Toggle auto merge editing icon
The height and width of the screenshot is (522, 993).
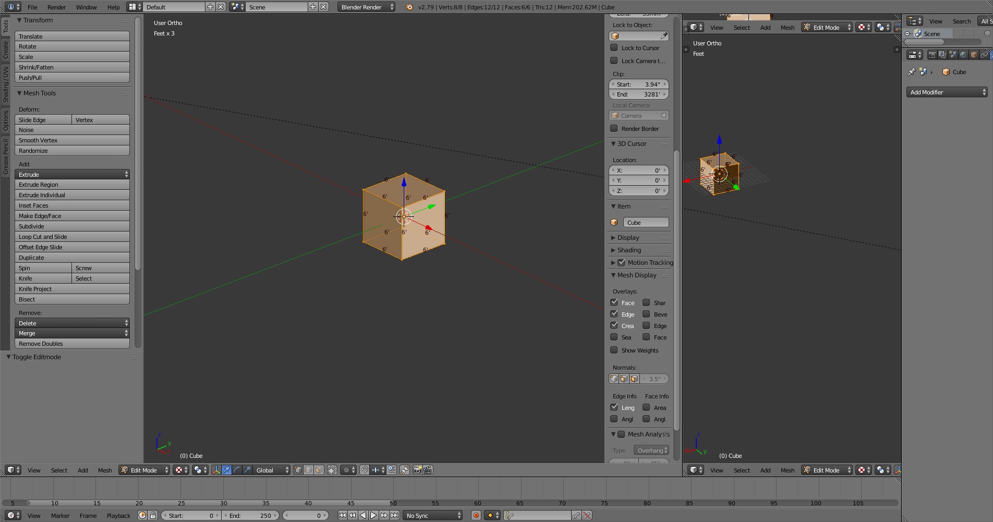coord(405,470)
